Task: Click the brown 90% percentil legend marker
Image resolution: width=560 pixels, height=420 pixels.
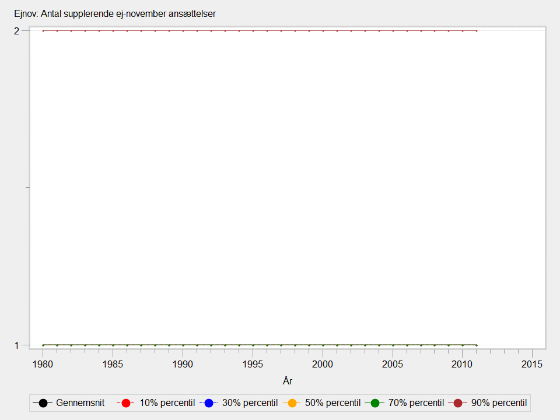Action: 458,403
